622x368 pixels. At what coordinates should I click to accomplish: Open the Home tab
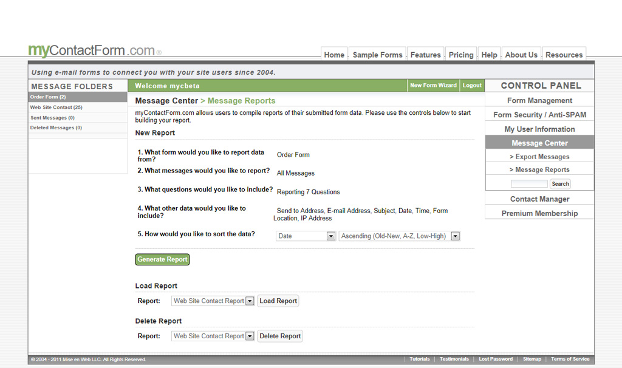334,55
